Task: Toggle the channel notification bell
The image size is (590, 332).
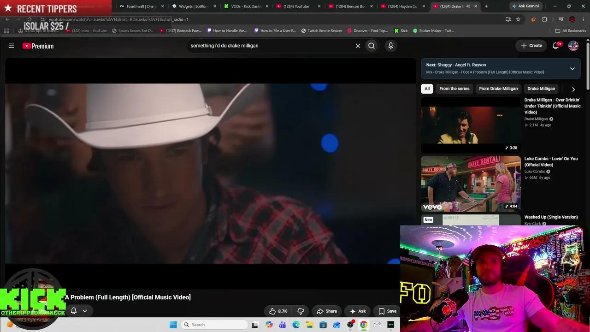Action: [74, 311]
